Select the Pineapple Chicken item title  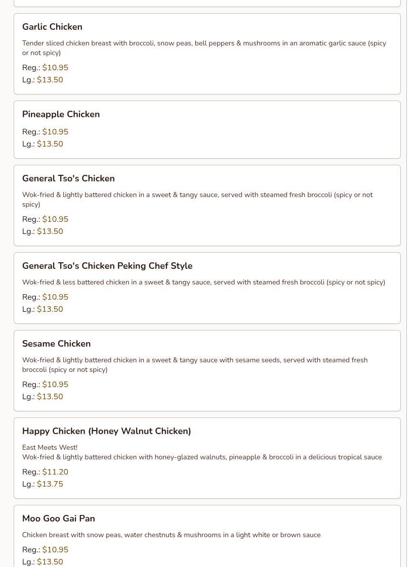pyautogui.click(x=61, y=114)
